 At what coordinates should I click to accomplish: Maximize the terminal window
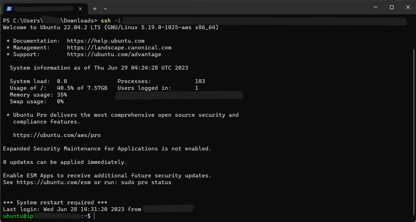(x=392, y=7)
